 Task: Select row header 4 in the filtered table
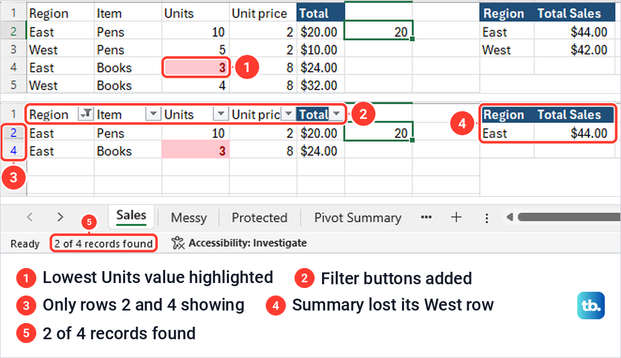tap(14, 151)
